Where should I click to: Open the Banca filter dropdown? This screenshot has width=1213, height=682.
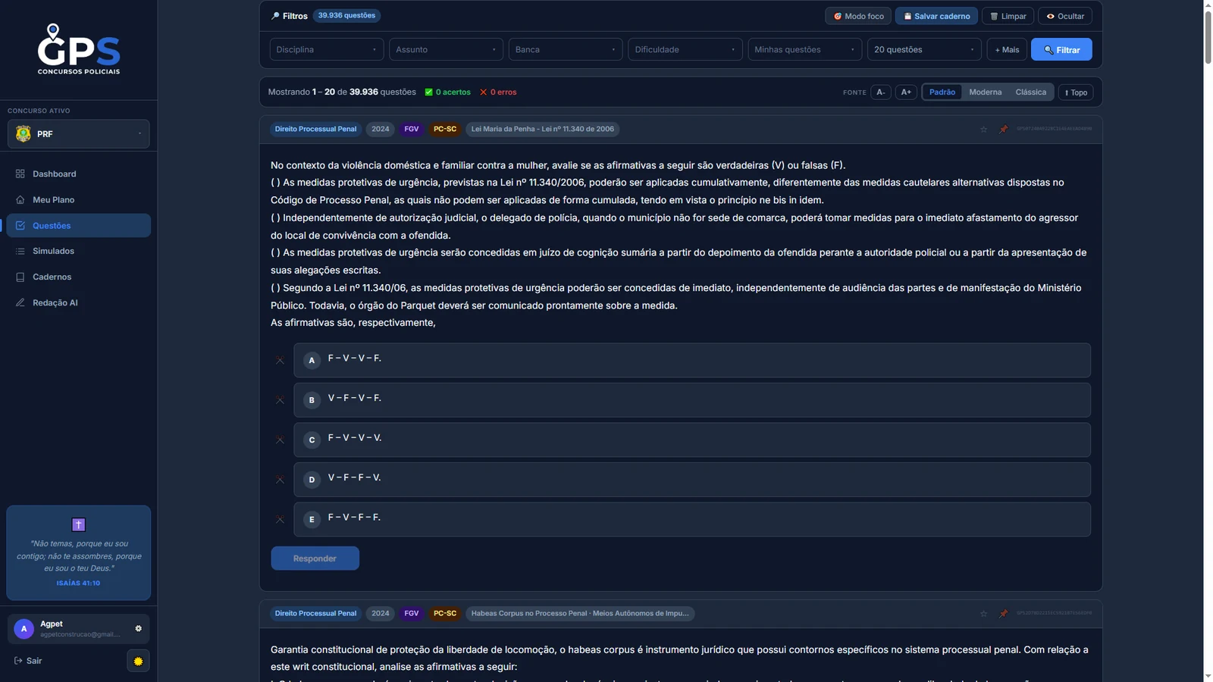pos(566,49)
